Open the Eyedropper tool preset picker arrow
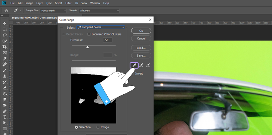 coord(21,10)
